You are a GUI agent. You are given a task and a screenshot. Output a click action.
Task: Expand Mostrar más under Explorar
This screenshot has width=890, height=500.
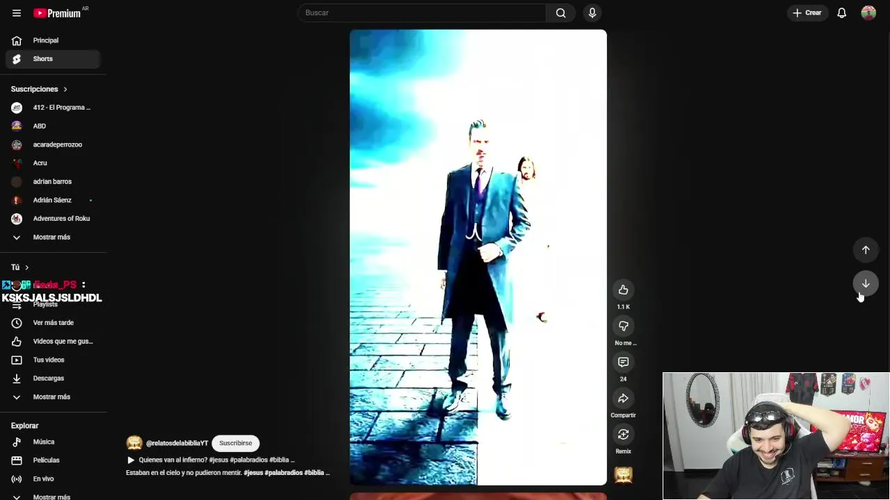[x=53, y=497]
